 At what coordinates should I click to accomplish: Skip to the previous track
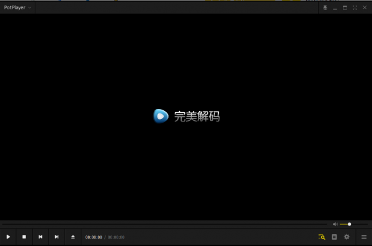coord(40,237)
